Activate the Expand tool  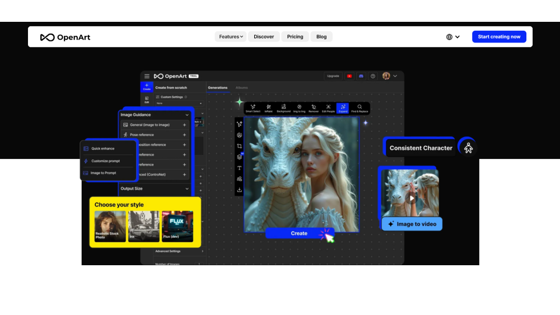(343, 108)
